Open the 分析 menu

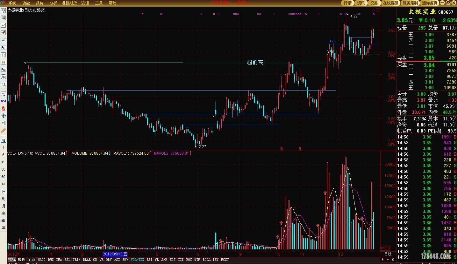point(54,3)
